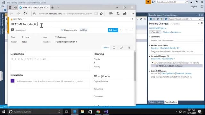205x115 pixels.
Task: Open the Server Explorer side tab
Action: [2, 19]
